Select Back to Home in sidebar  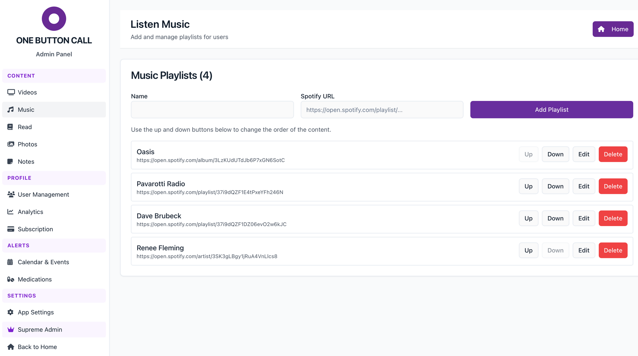[x=37, y=347]
